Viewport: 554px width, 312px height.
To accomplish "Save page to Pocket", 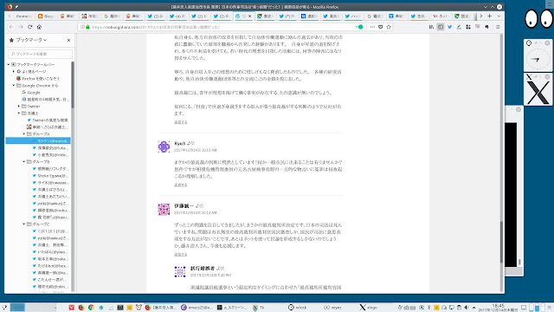I will click(381, 27).
